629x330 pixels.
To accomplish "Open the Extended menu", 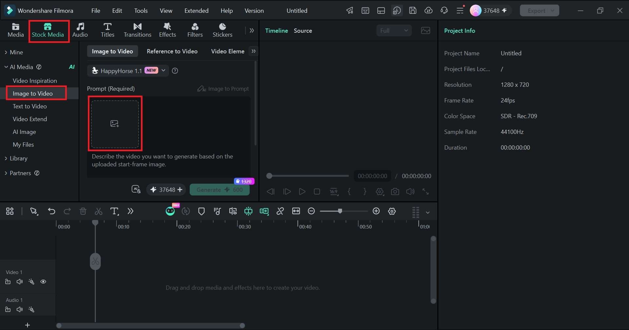I will coord(196,10).
